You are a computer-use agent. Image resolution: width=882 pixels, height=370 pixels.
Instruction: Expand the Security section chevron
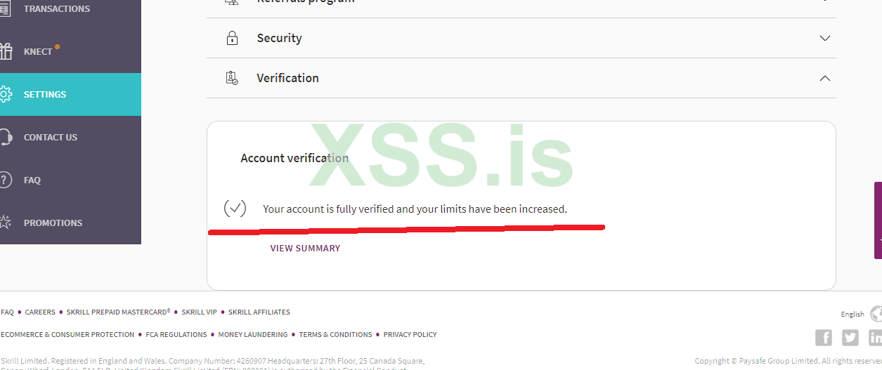pyautogui.click(x=825, y=39)
